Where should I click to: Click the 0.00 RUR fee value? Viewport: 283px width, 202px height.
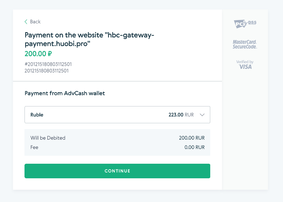[195, 147]
